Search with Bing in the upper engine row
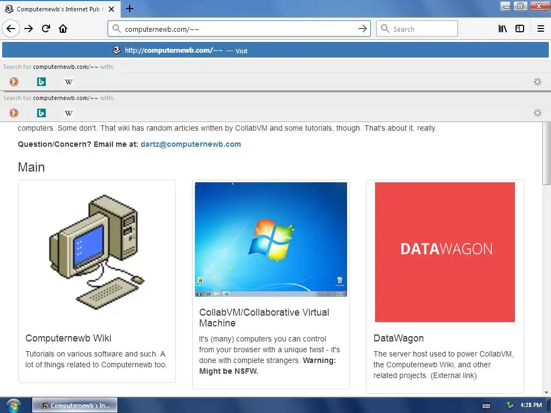Viewport: 551px width, 413px height. tap(41, 82)
